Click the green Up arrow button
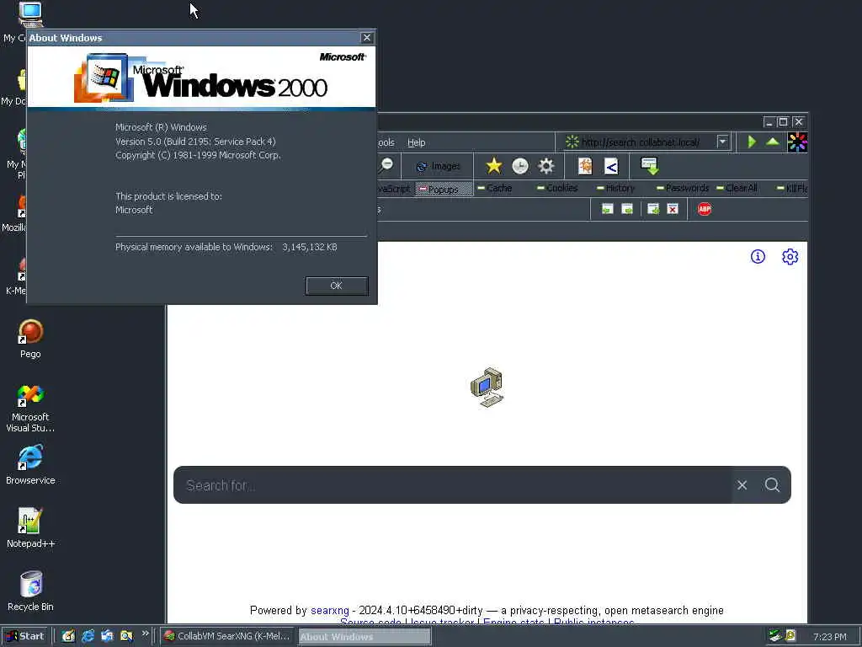The image size is (862, 647). (x=773, y=142)
